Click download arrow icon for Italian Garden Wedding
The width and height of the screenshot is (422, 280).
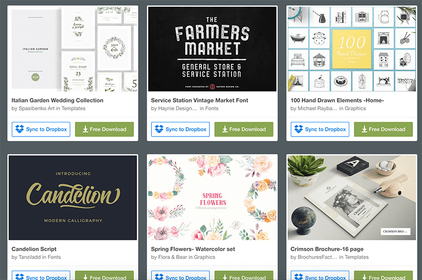click(x=85, y=129)
